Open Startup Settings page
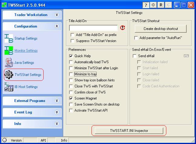196x144 pixels. (x=26, y=38)
